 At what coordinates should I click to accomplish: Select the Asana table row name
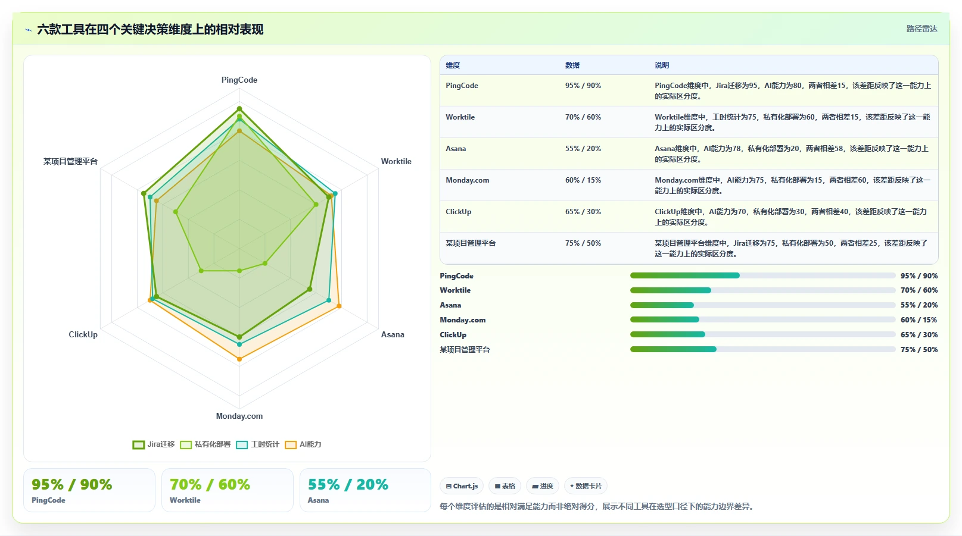click(x=456, y=149)
